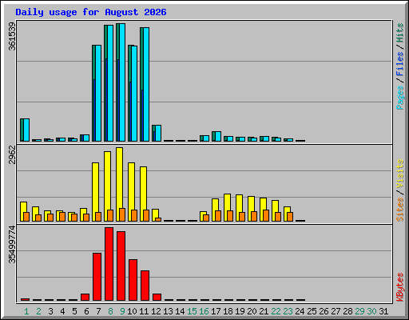Click day 1 on the x-axis
The image size is (409, 320).
point(26,311)
